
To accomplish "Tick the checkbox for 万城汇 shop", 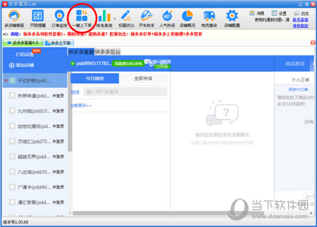I will coord(12,142).
